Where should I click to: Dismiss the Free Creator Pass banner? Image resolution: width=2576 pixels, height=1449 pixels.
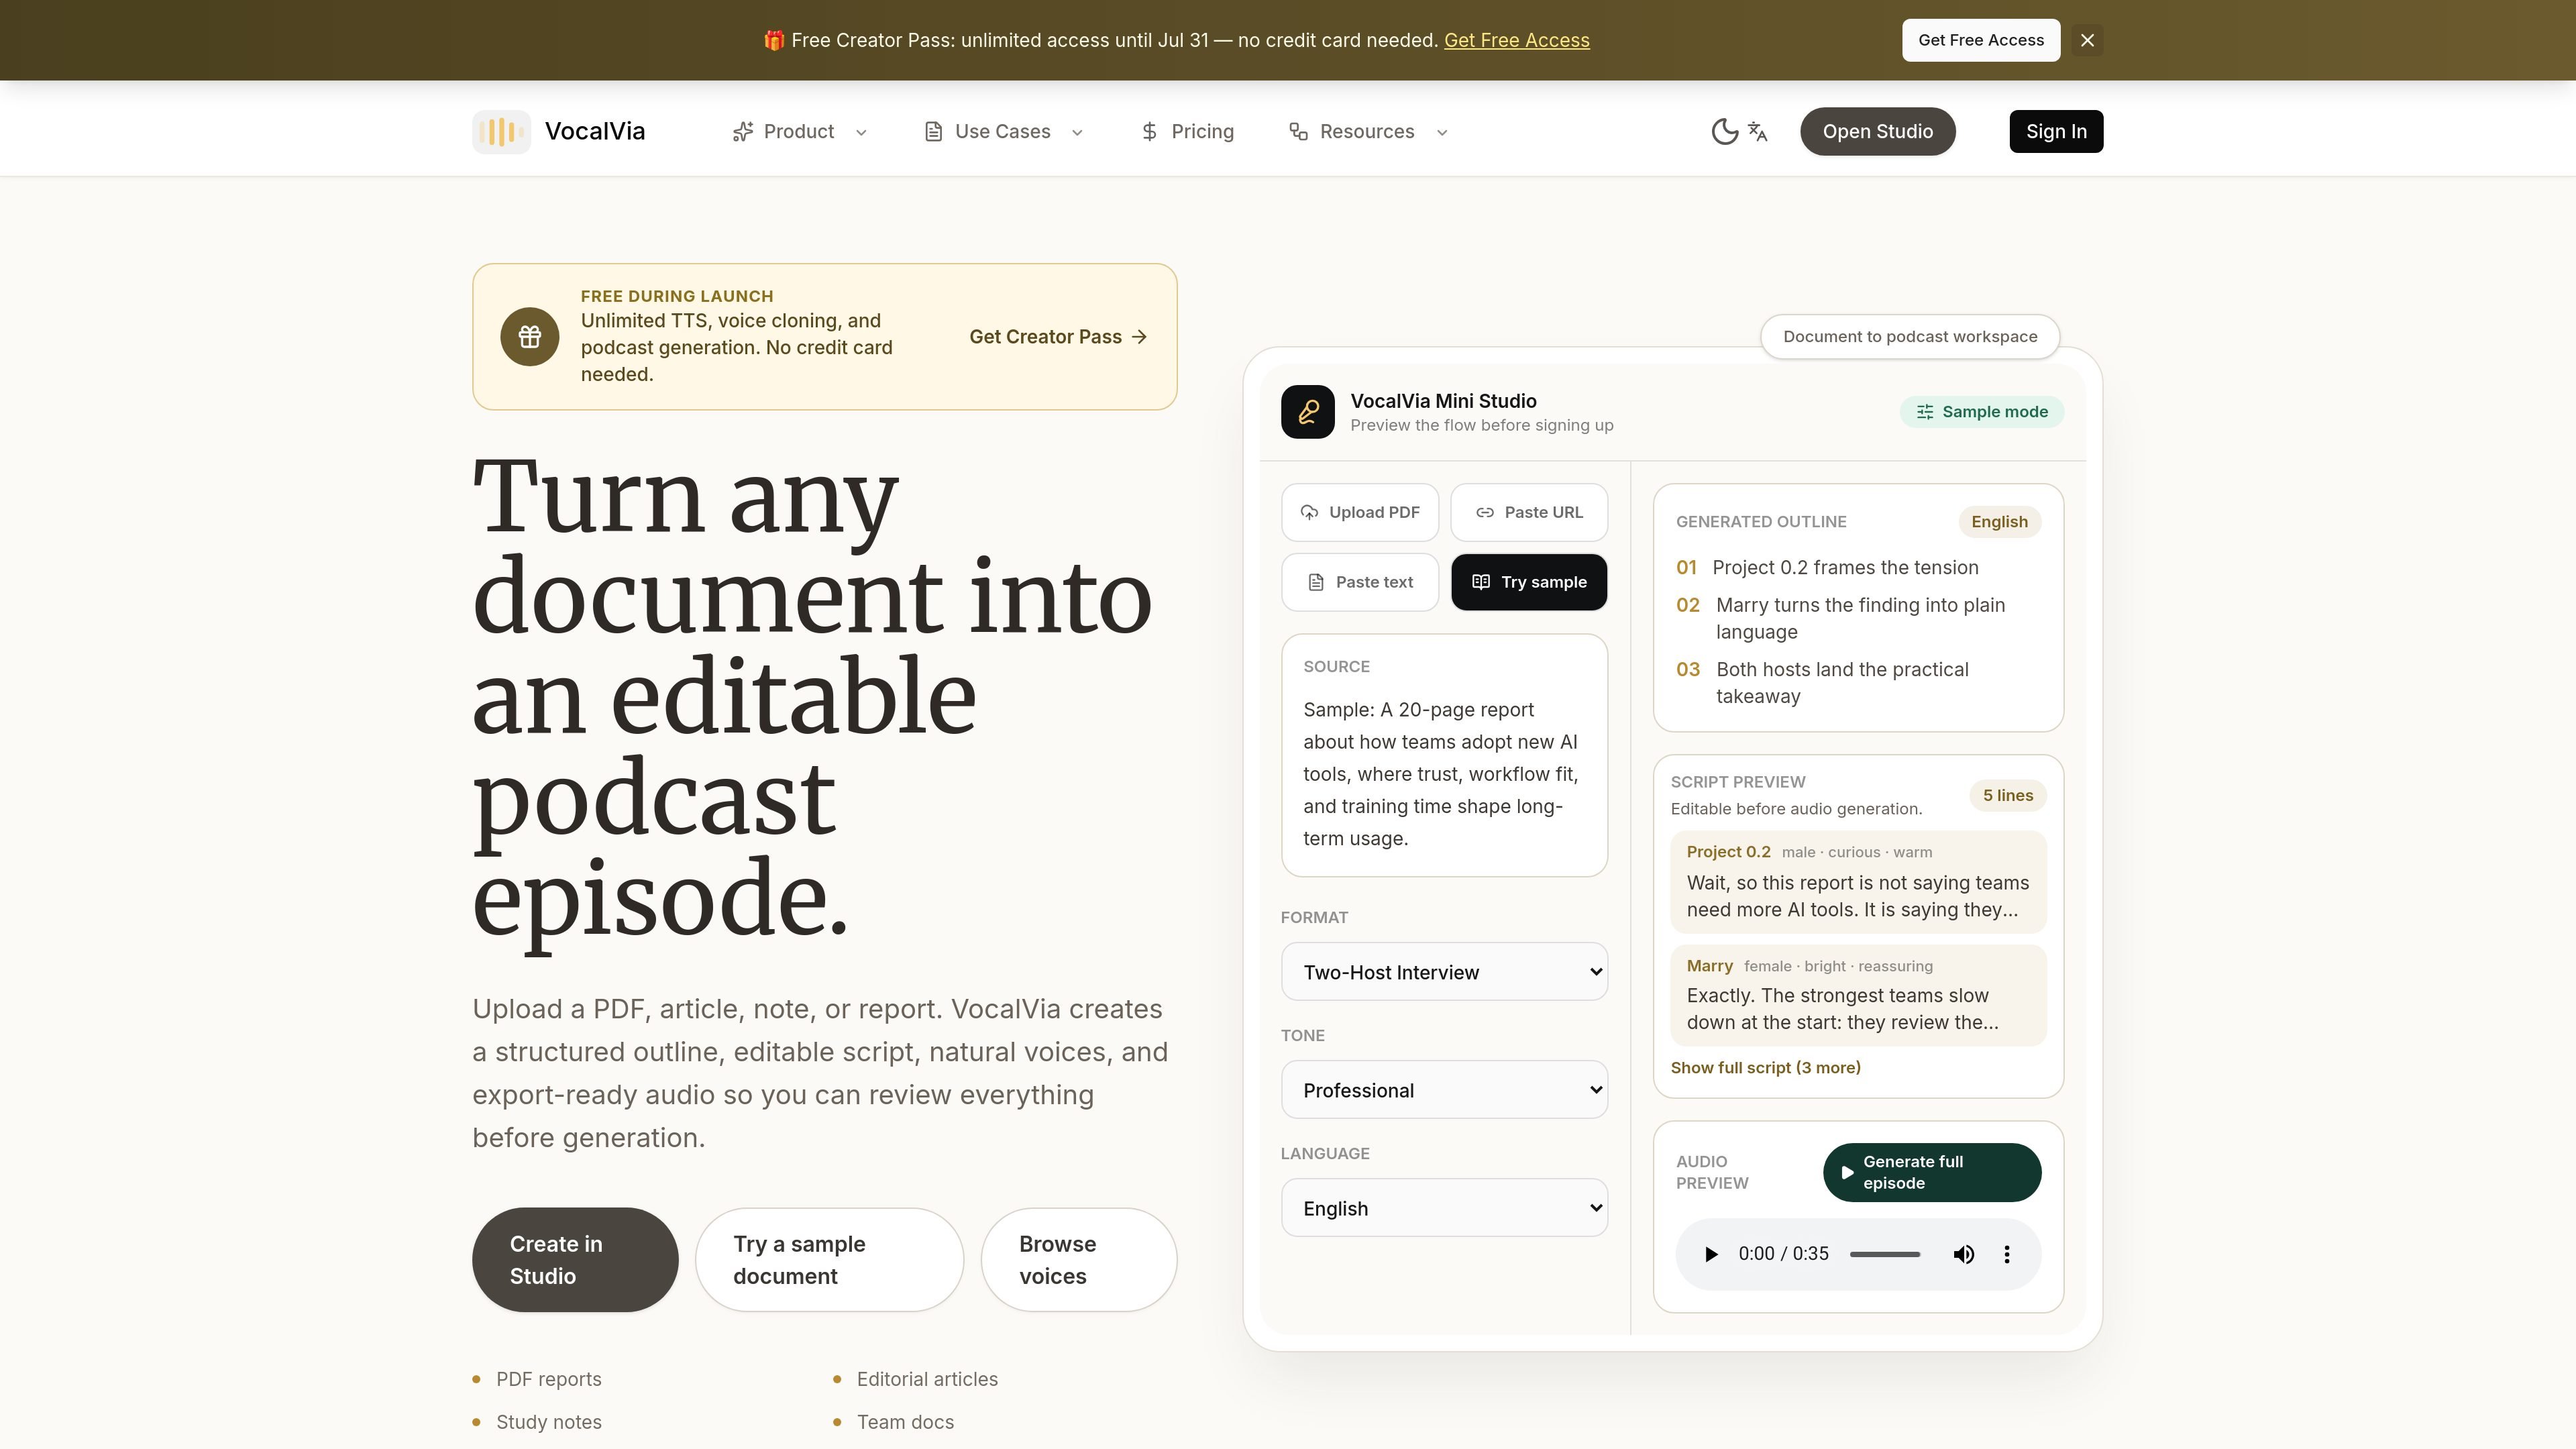point(2087,40)
